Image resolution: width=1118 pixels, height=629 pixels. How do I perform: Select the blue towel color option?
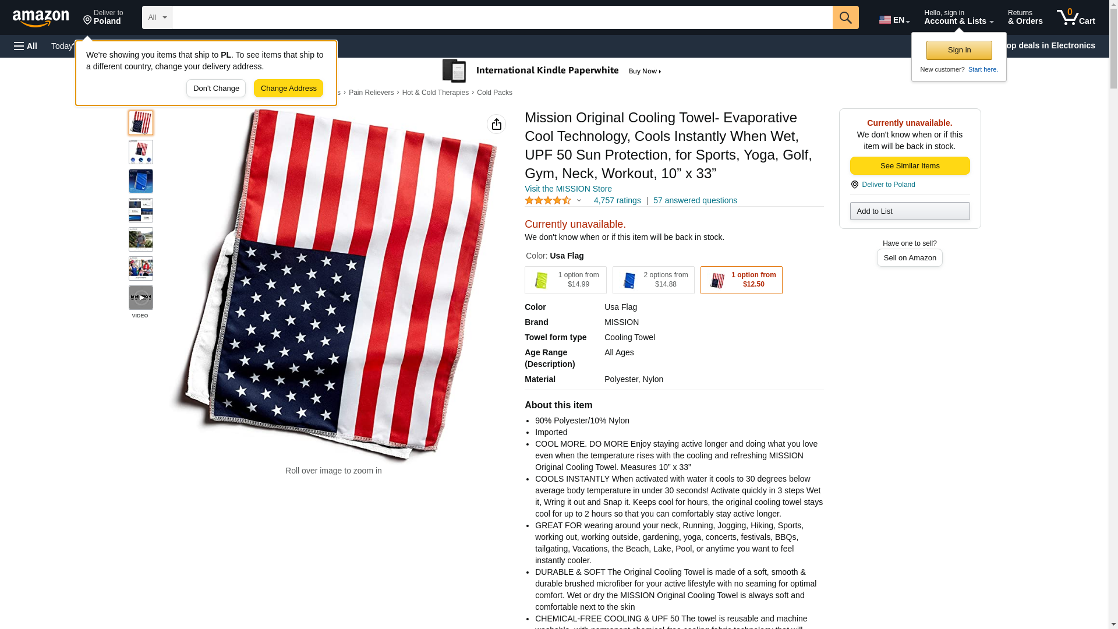[653, 280]
